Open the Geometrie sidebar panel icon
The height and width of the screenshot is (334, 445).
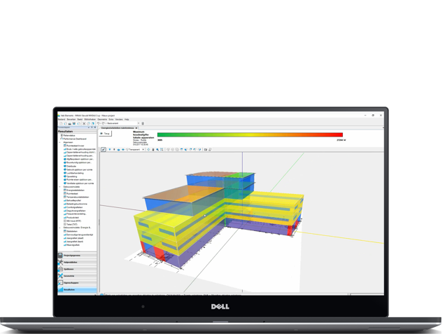tap(61, 277)
